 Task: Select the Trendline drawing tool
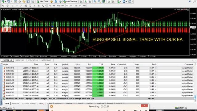tap(21, 6)
